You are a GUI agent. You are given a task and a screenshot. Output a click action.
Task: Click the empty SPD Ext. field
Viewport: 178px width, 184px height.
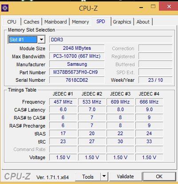pyautogui.click(x=155, y=72)
